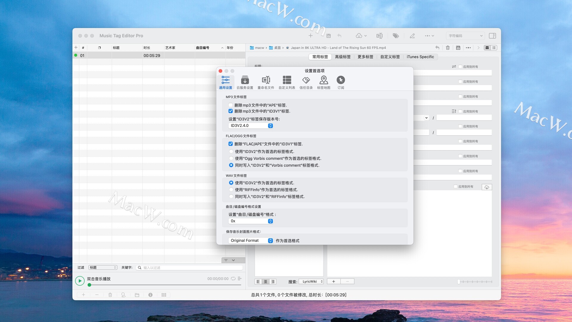Open the LyricWiki search source dropdown

311,281
